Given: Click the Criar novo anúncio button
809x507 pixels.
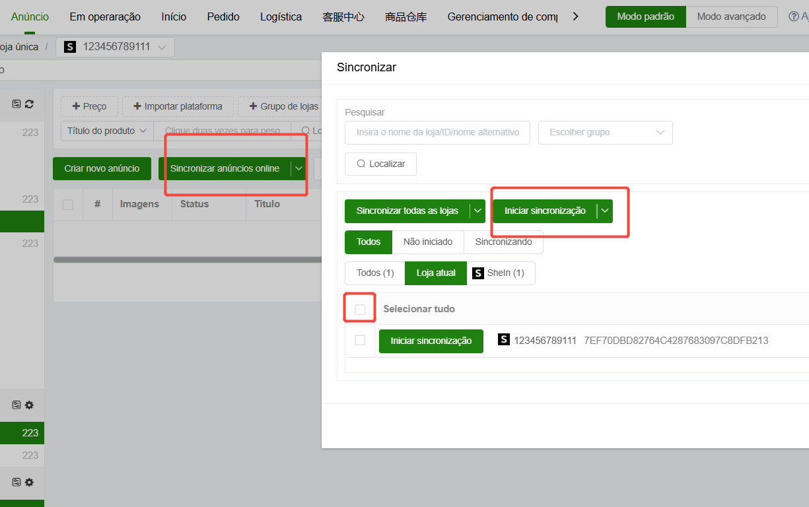Looking at the screenshot, I should pyautogui.click(x=102, y=168).
